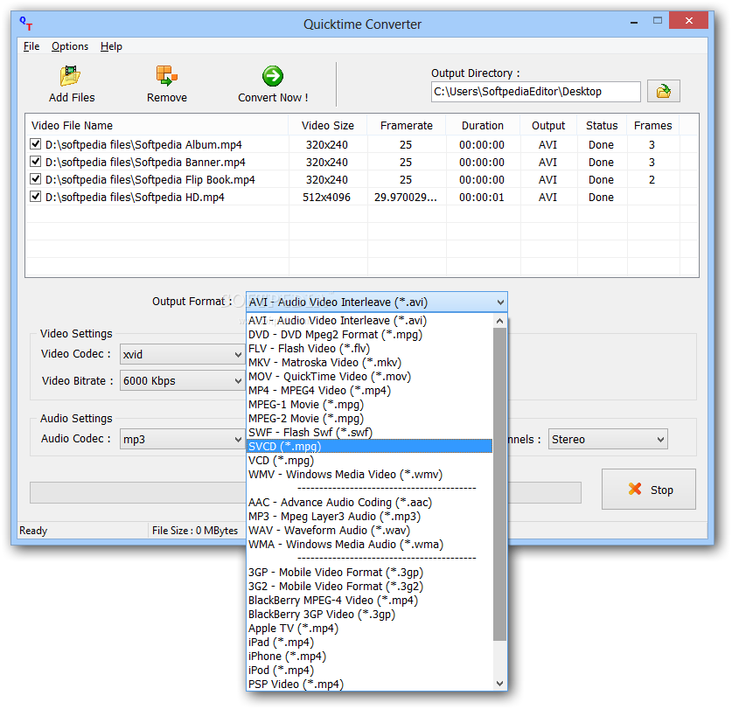
Task: Uncheck Softpedia Flip Book.mp4 checkbox
Action: click(x=36, y=179)
